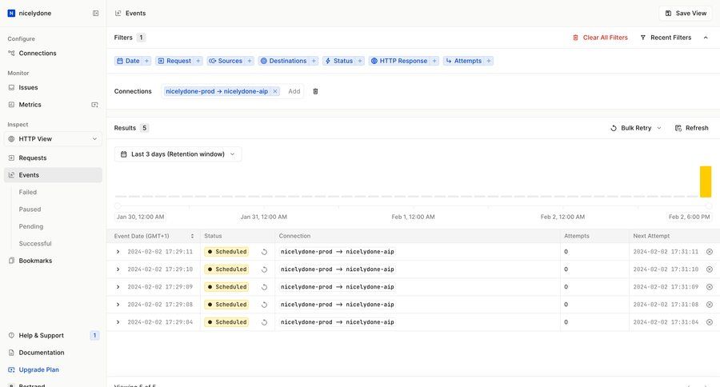Viewport: 720px width, 387px height.
Task: Click the Refresh results button
Action: (691, 128)
